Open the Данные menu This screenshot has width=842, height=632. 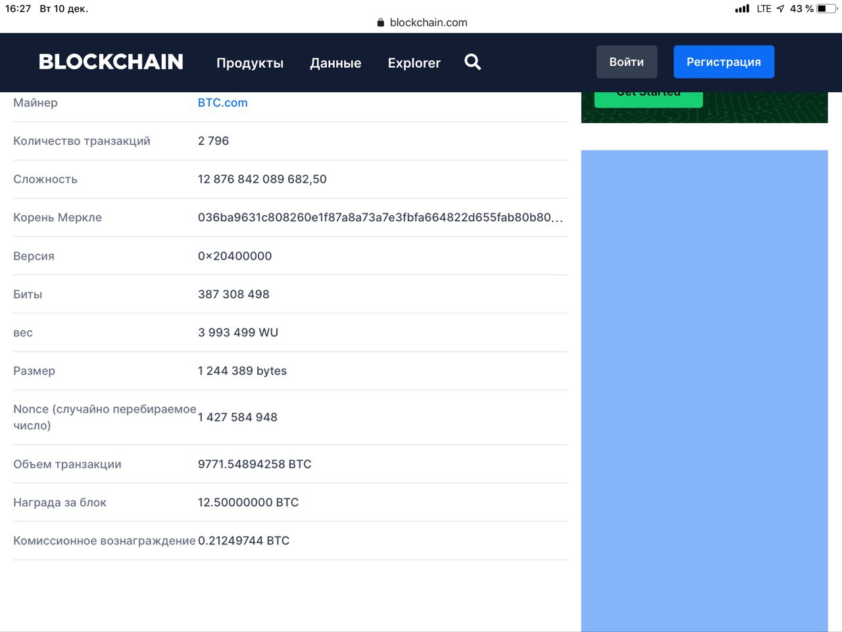(335, 63)
